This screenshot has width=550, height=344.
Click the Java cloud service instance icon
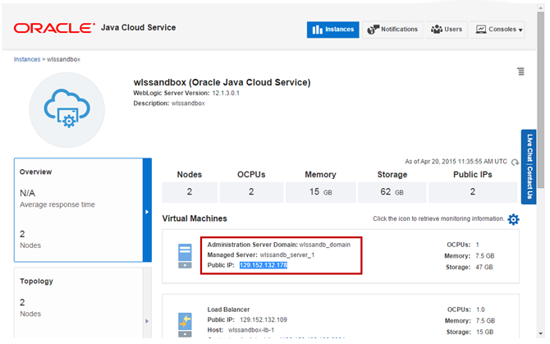pyautogui.click(x=66, y=109)
